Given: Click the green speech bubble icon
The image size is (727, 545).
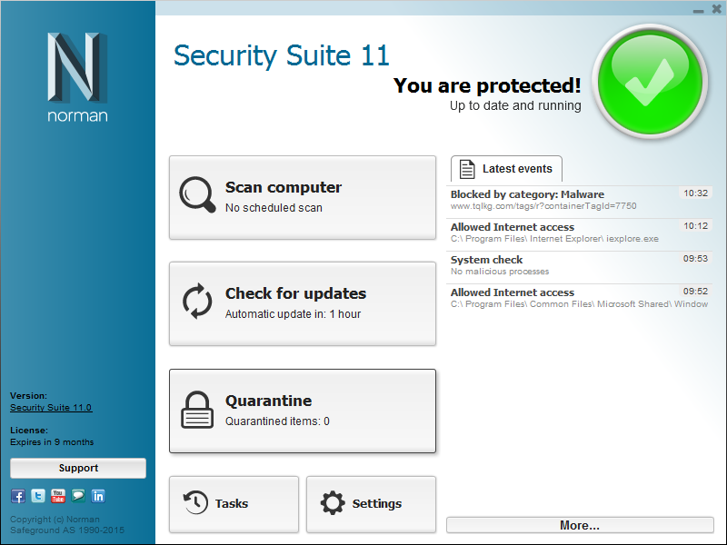Looking at the screenshot, I should (78, 496).
